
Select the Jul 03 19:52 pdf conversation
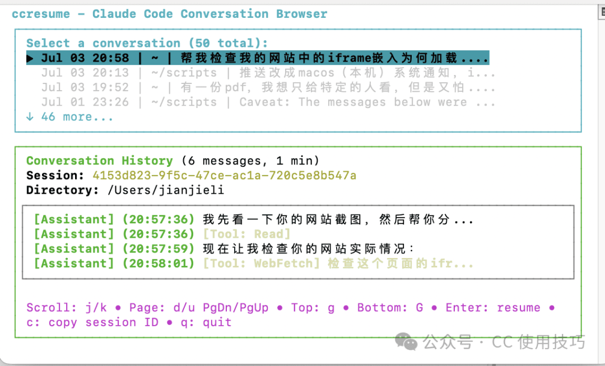[268, 87]
